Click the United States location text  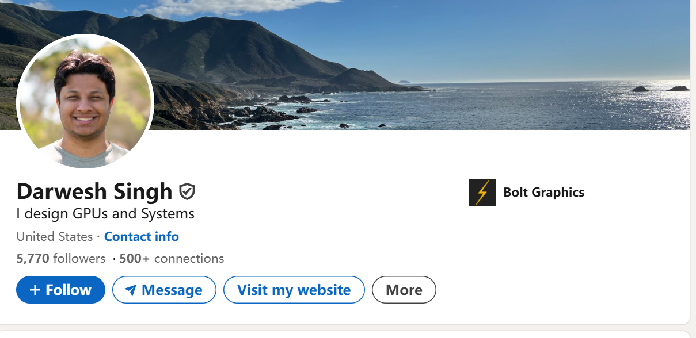click(55, 237)
